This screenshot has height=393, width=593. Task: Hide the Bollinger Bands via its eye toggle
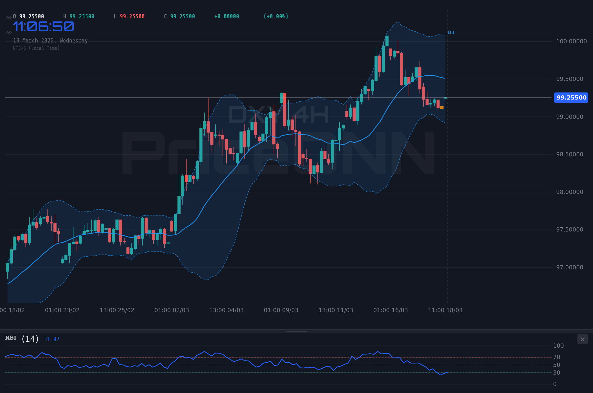[9, 32]
